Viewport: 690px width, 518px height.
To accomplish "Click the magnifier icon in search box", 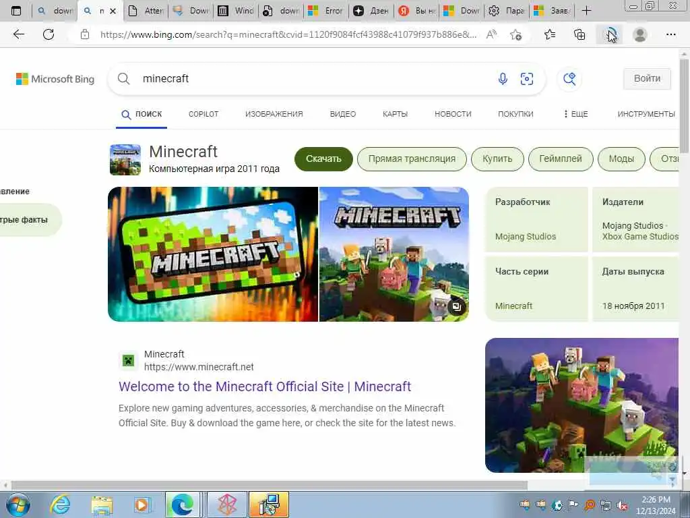I will click(x=124, y=79).
